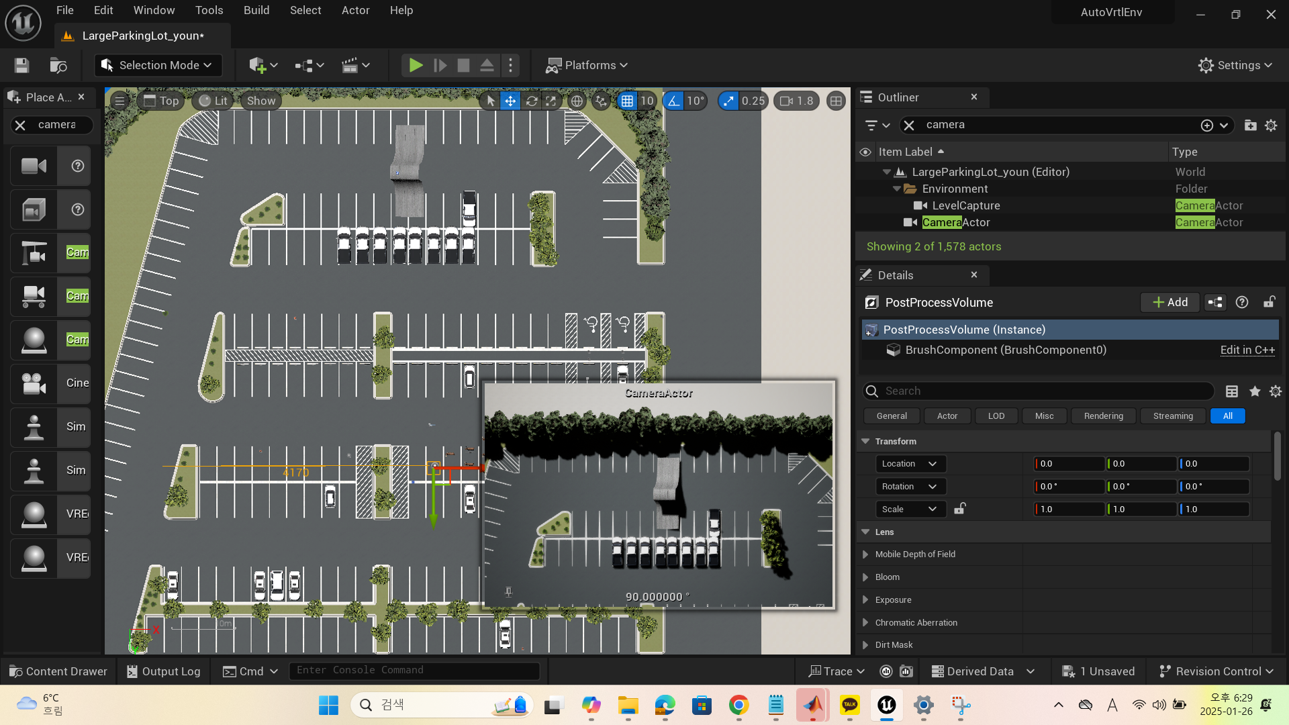Click the Add component button
Viewport: 1289px width, 725px height.
pos(1169,302)
